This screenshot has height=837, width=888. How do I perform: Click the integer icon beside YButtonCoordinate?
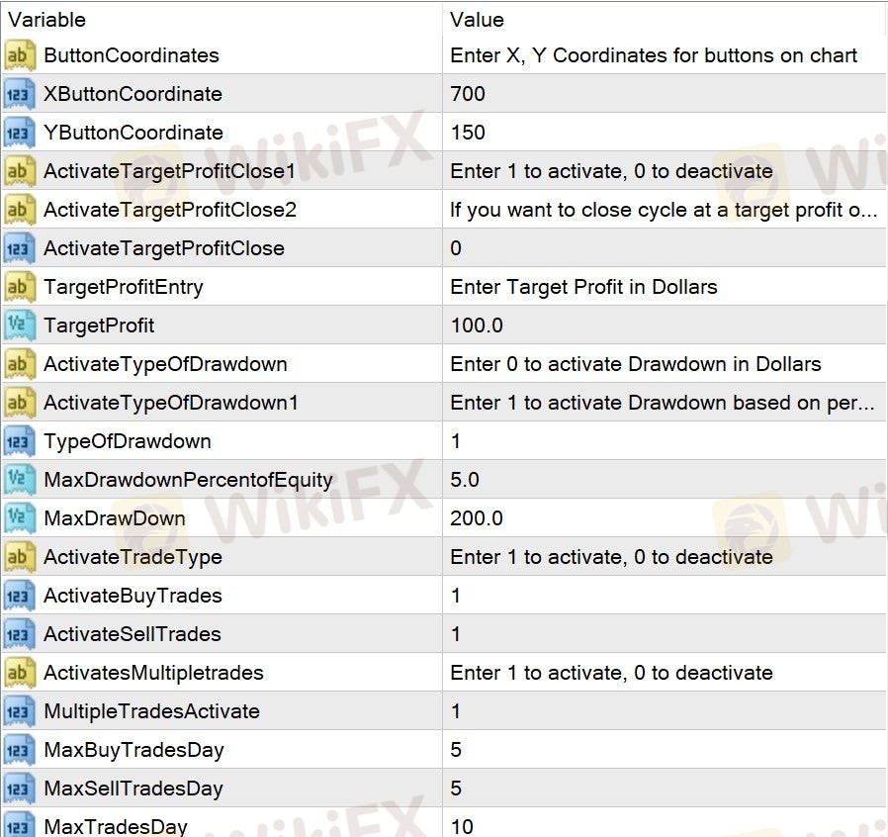20,133
